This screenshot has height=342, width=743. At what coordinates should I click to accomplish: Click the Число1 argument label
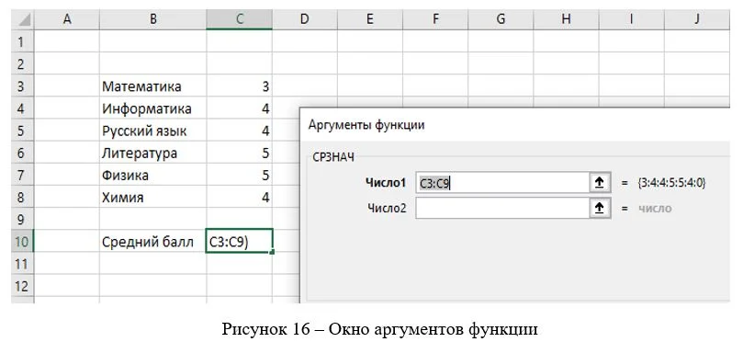tap(386, 183)
